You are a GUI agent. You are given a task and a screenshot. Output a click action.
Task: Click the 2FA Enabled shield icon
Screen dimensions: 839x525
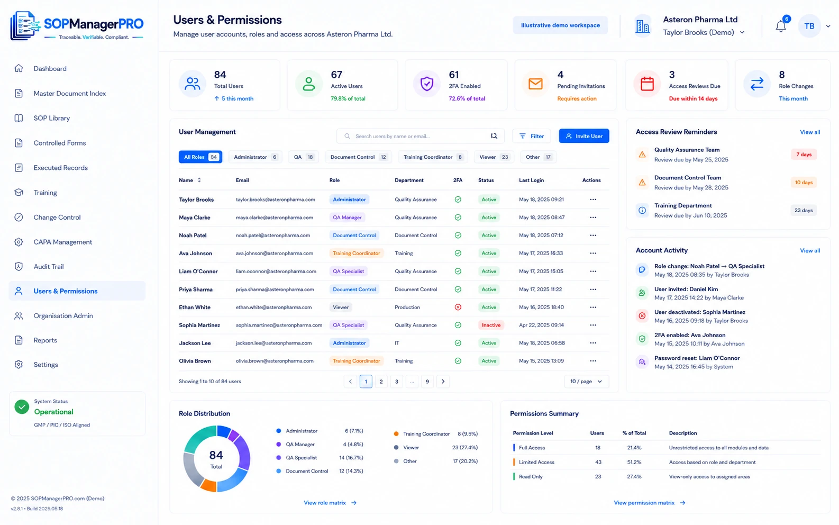tap(427, 84)
